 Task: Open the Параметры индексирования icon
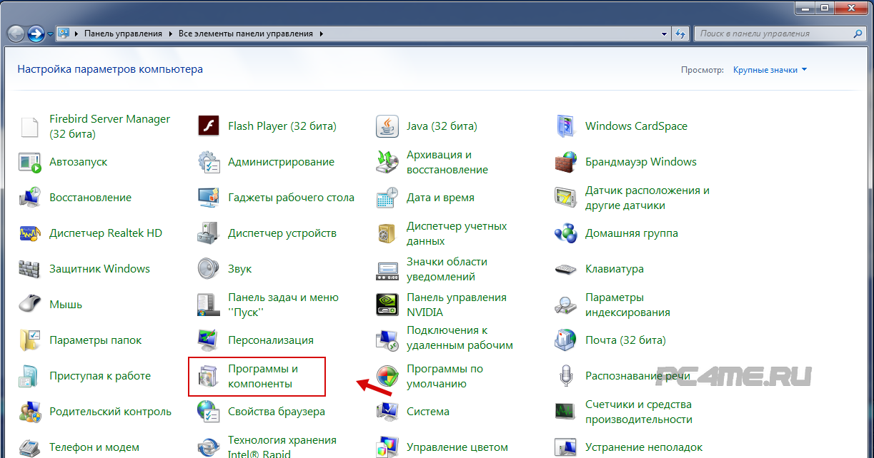pyautogui.click(x=565, y=305)
